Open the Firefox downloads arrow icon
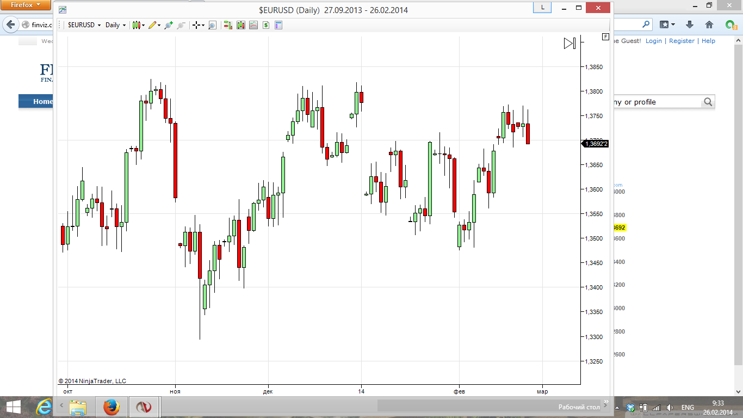This screenshot has width=743, height=418. (x=690, y=24)
